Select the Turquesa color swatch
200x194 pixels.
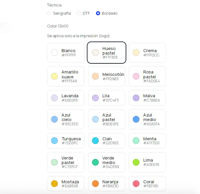tap(65, 141)
